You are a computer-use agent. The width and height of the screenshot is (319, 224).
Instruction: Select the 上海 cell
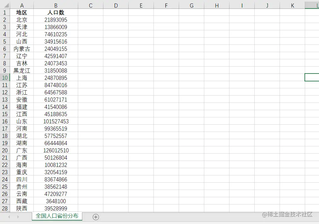coord(22,78)
